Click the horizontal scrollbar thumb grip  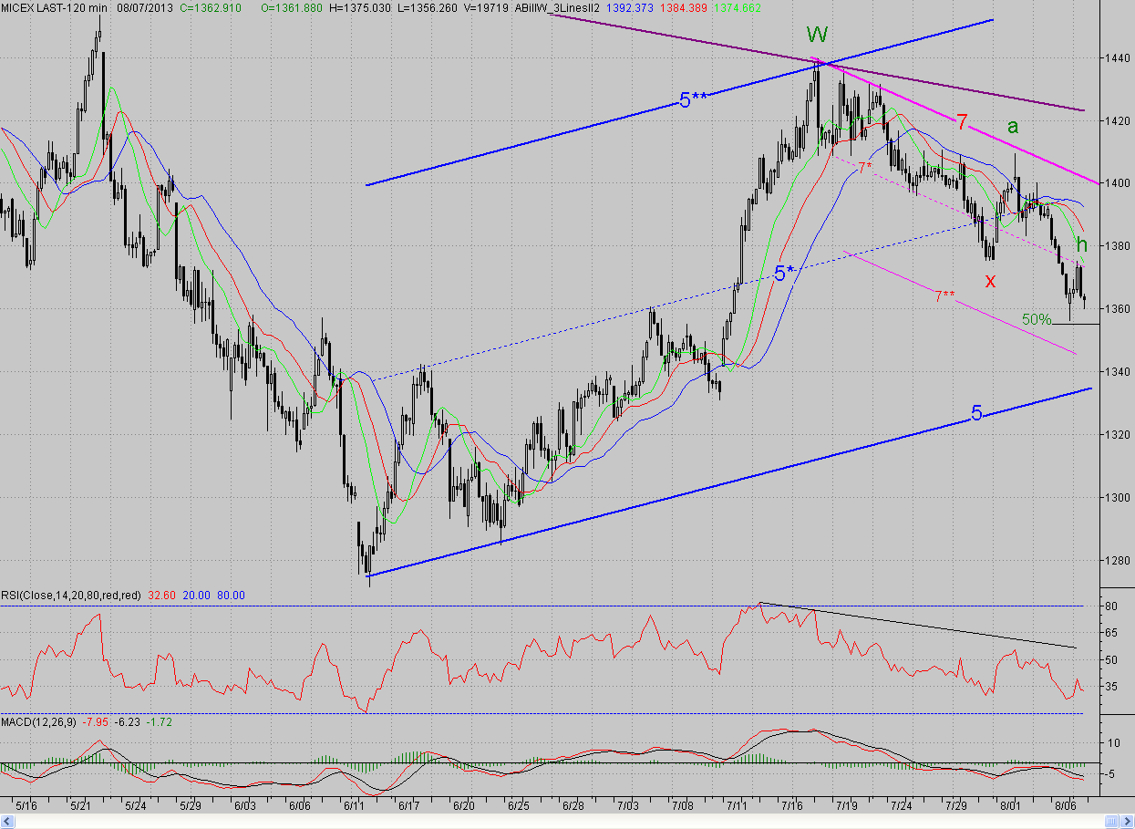[x=1112, y=822]
